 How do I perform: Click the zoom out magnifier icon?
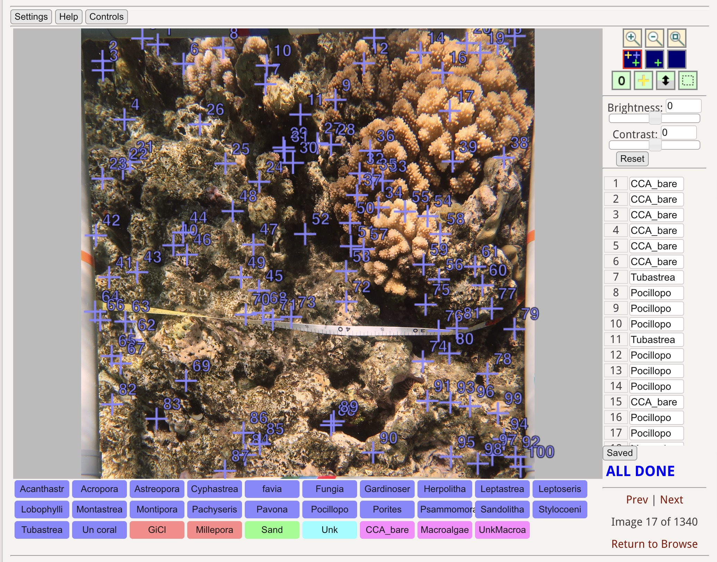point(654,38)
